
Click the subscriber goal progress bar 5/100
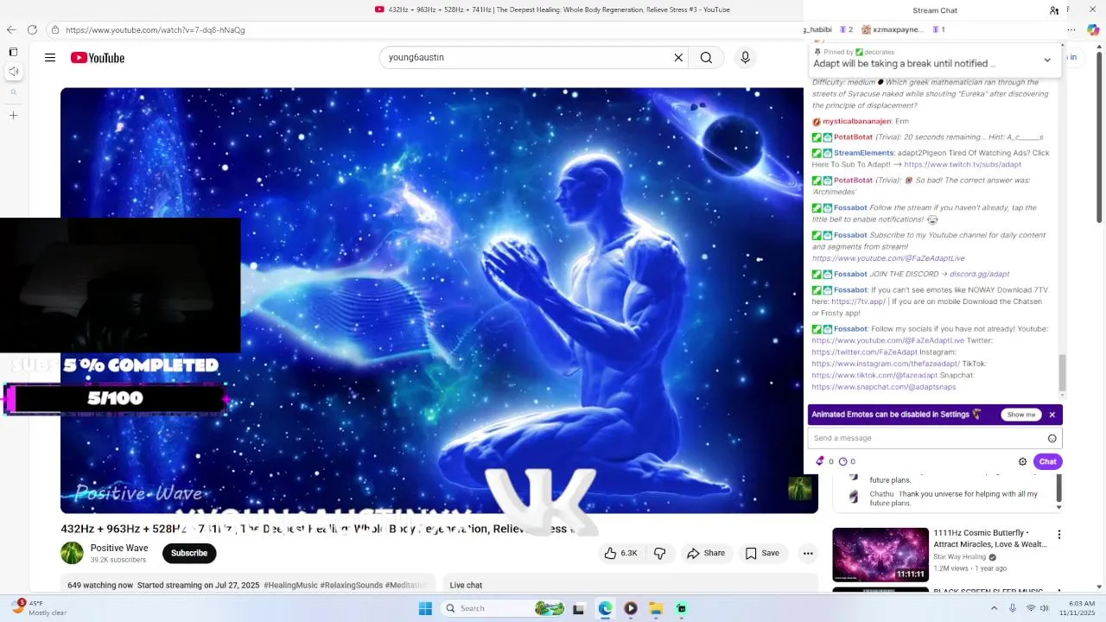pos(117,399)
